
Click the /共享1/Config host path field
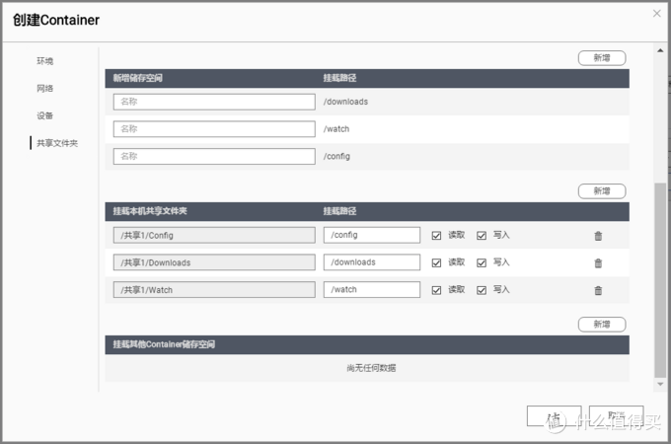214,235
